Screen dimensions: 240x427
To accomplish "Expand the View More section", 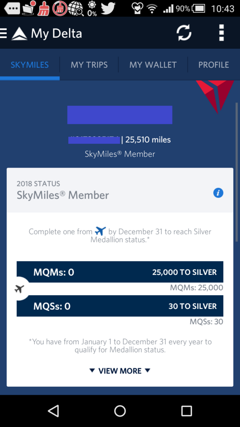I will (120, 371).
